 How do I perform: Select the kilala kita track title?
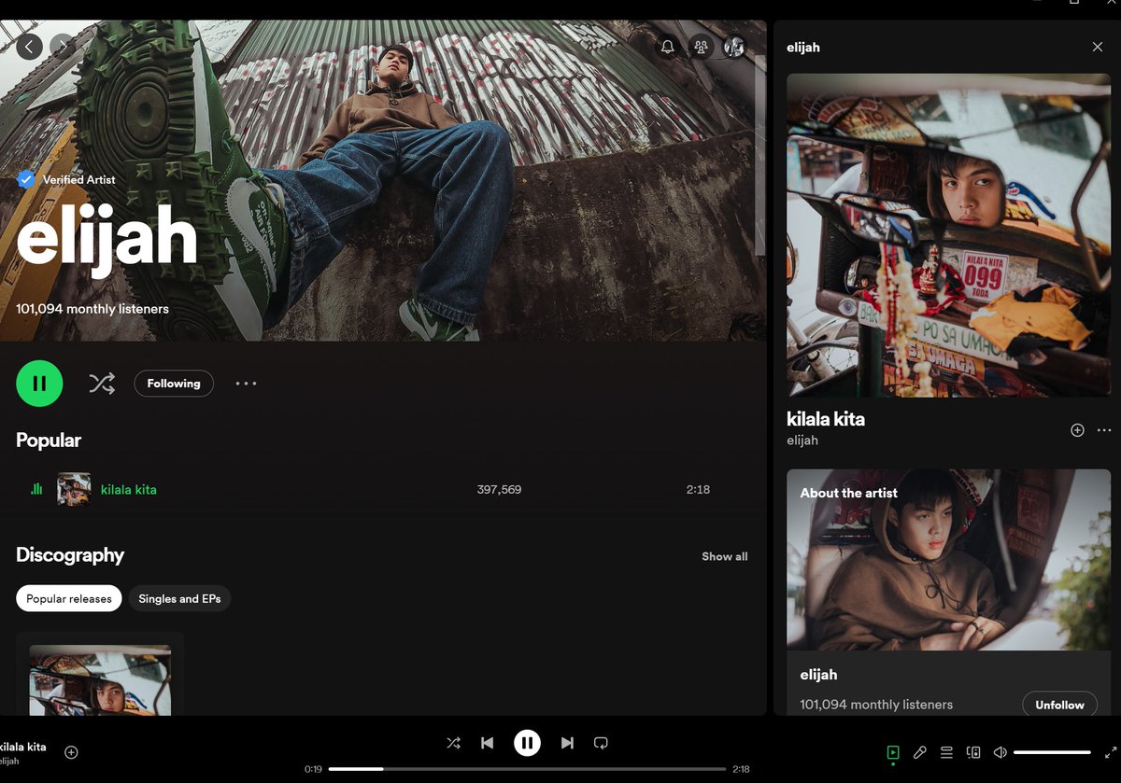pos(129,489)
